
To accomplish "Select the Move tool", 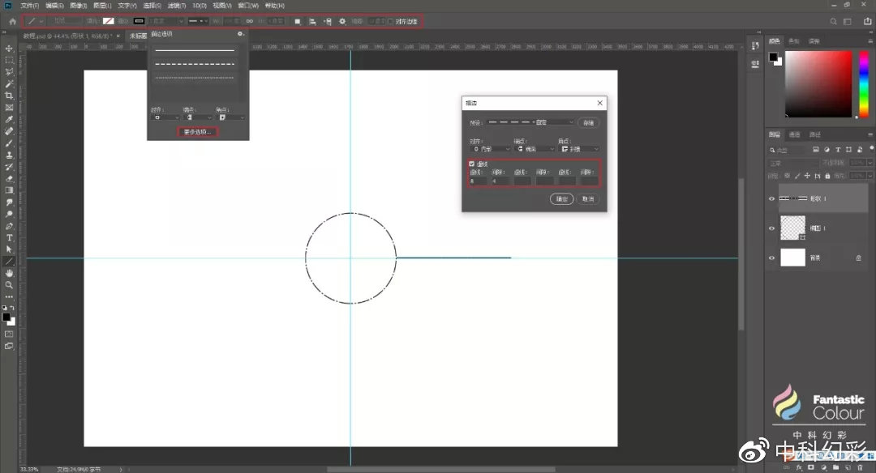I will click(9, 49).
